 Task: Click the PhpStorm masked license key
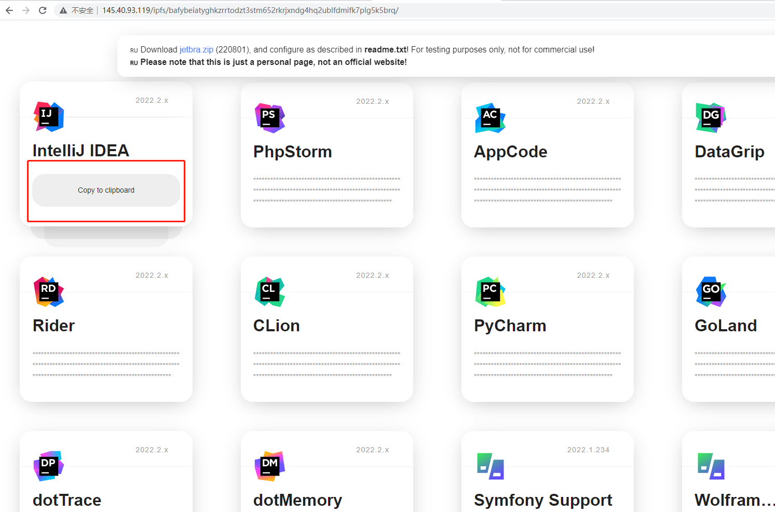[x=327, y=190]
